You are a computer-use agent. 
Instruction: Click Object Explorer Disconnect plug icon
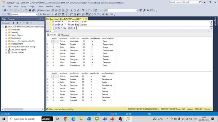(x=17, y=23)
